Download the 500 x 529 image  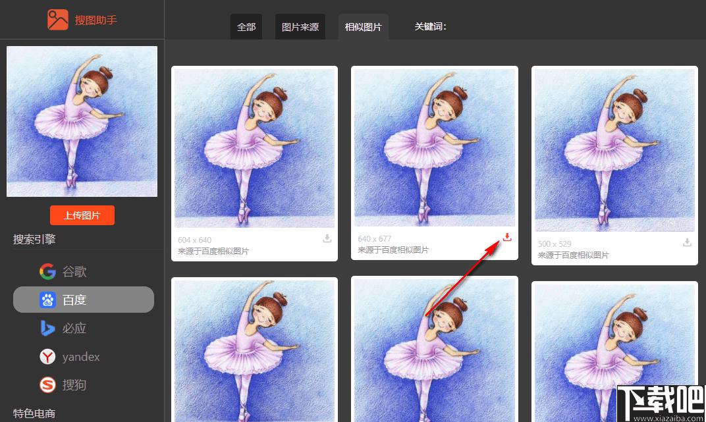coord(687,242)
